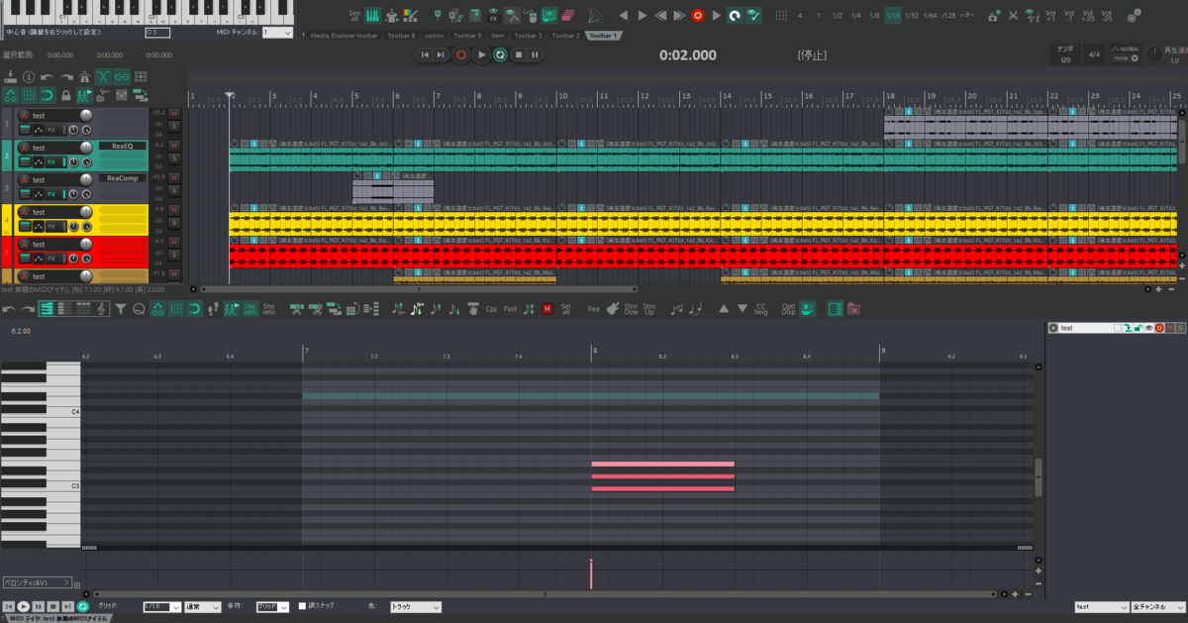Screen dimensions: 1188x623
Task: Click the stop button in the transport bar
Action: 519,54
